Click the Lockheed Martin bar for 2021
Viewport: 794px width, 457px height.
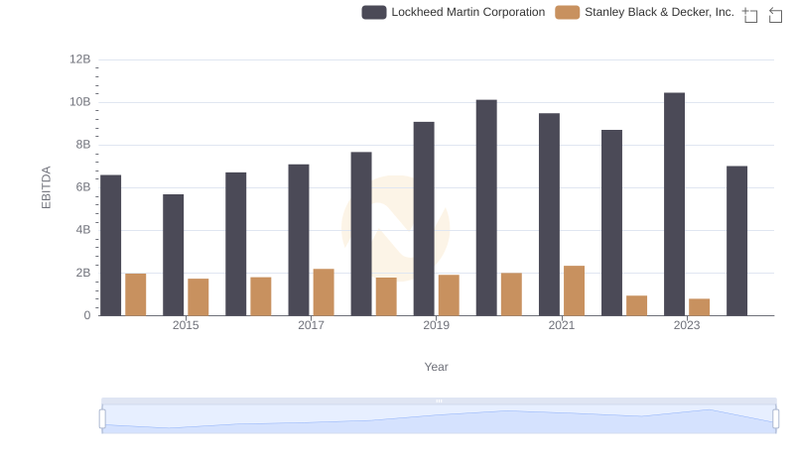(x=550, y=214)
